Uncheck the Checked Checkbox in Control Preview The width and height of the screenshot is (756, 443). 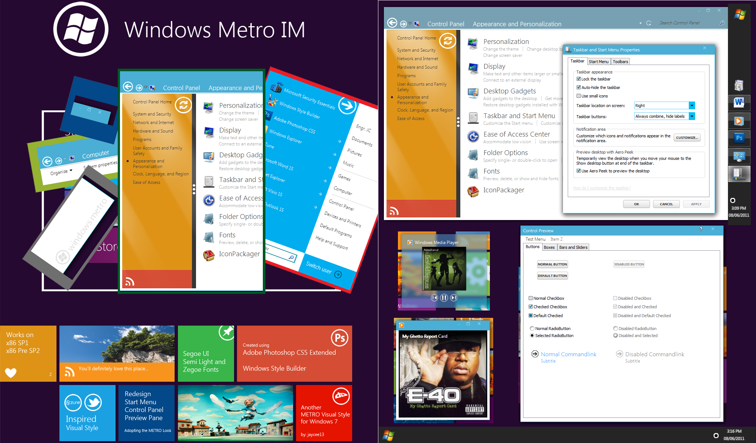pyautogui.click(x=531, y=307)
